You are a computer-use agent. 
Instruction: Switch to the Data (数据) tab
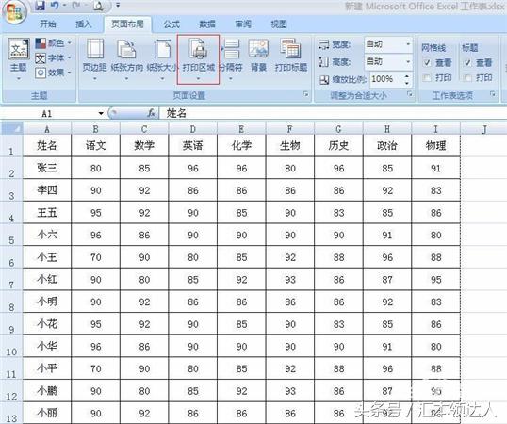(207, 24)
